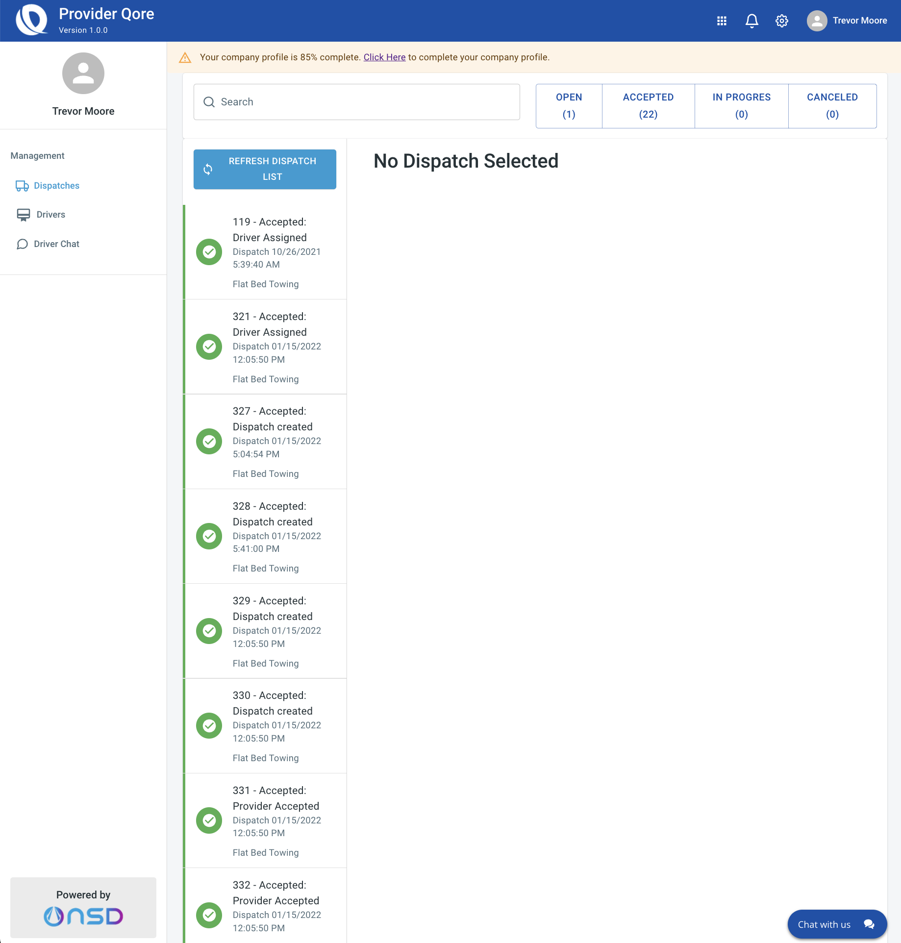This screenshot has width=901, height=943.
Task: View the Canceled (0) dispatches tab
Action: [832, 106]
